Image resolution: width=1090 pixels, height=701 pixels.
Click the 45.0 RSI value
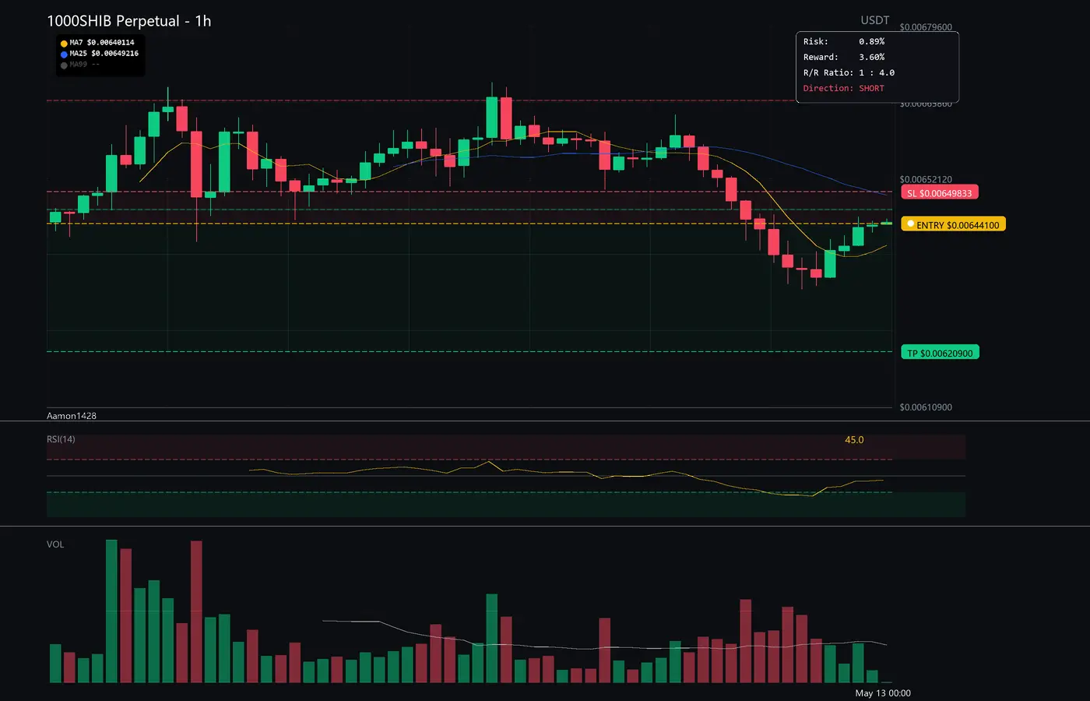[854, 440]
